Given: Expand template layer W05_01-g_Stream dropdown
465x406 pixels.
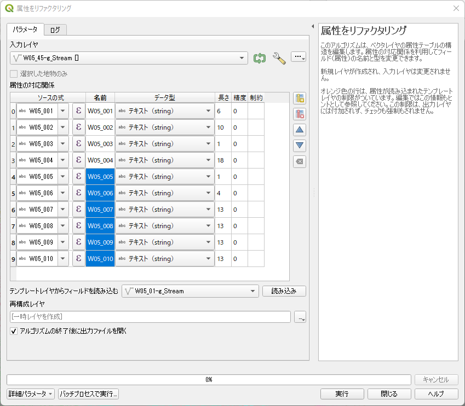Looking at the screenshot, I should click(252, 291).
